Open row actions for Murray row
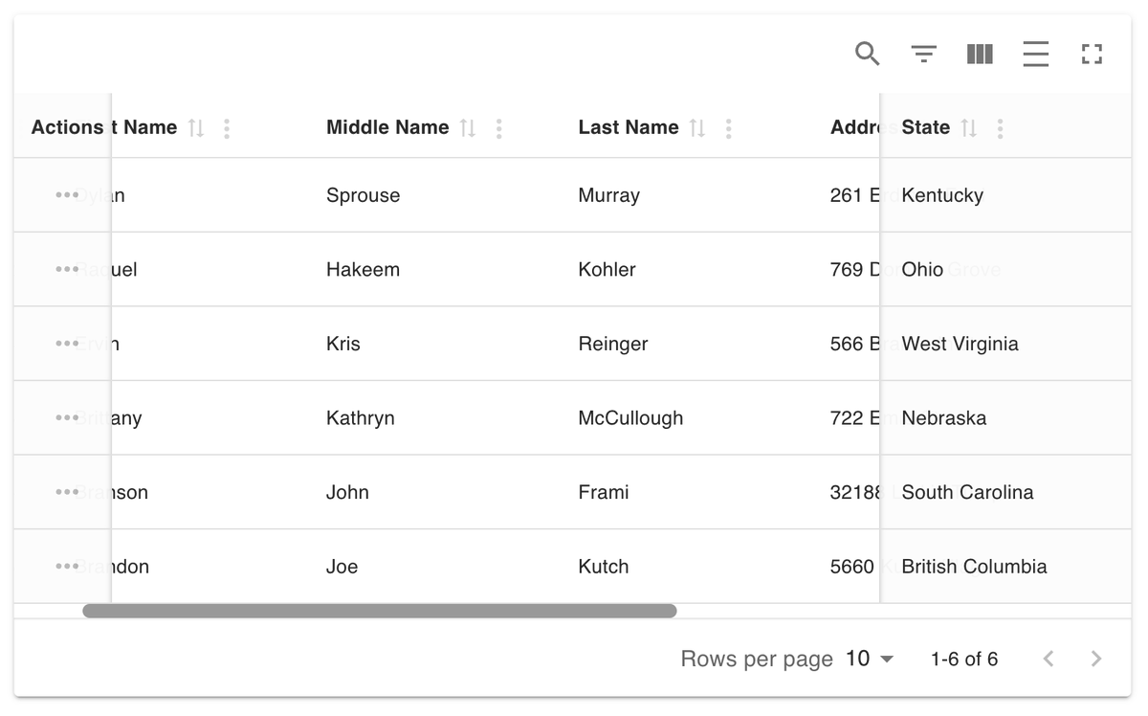Viewport: 1148px width, 716px height. click(x=67, y=195)
